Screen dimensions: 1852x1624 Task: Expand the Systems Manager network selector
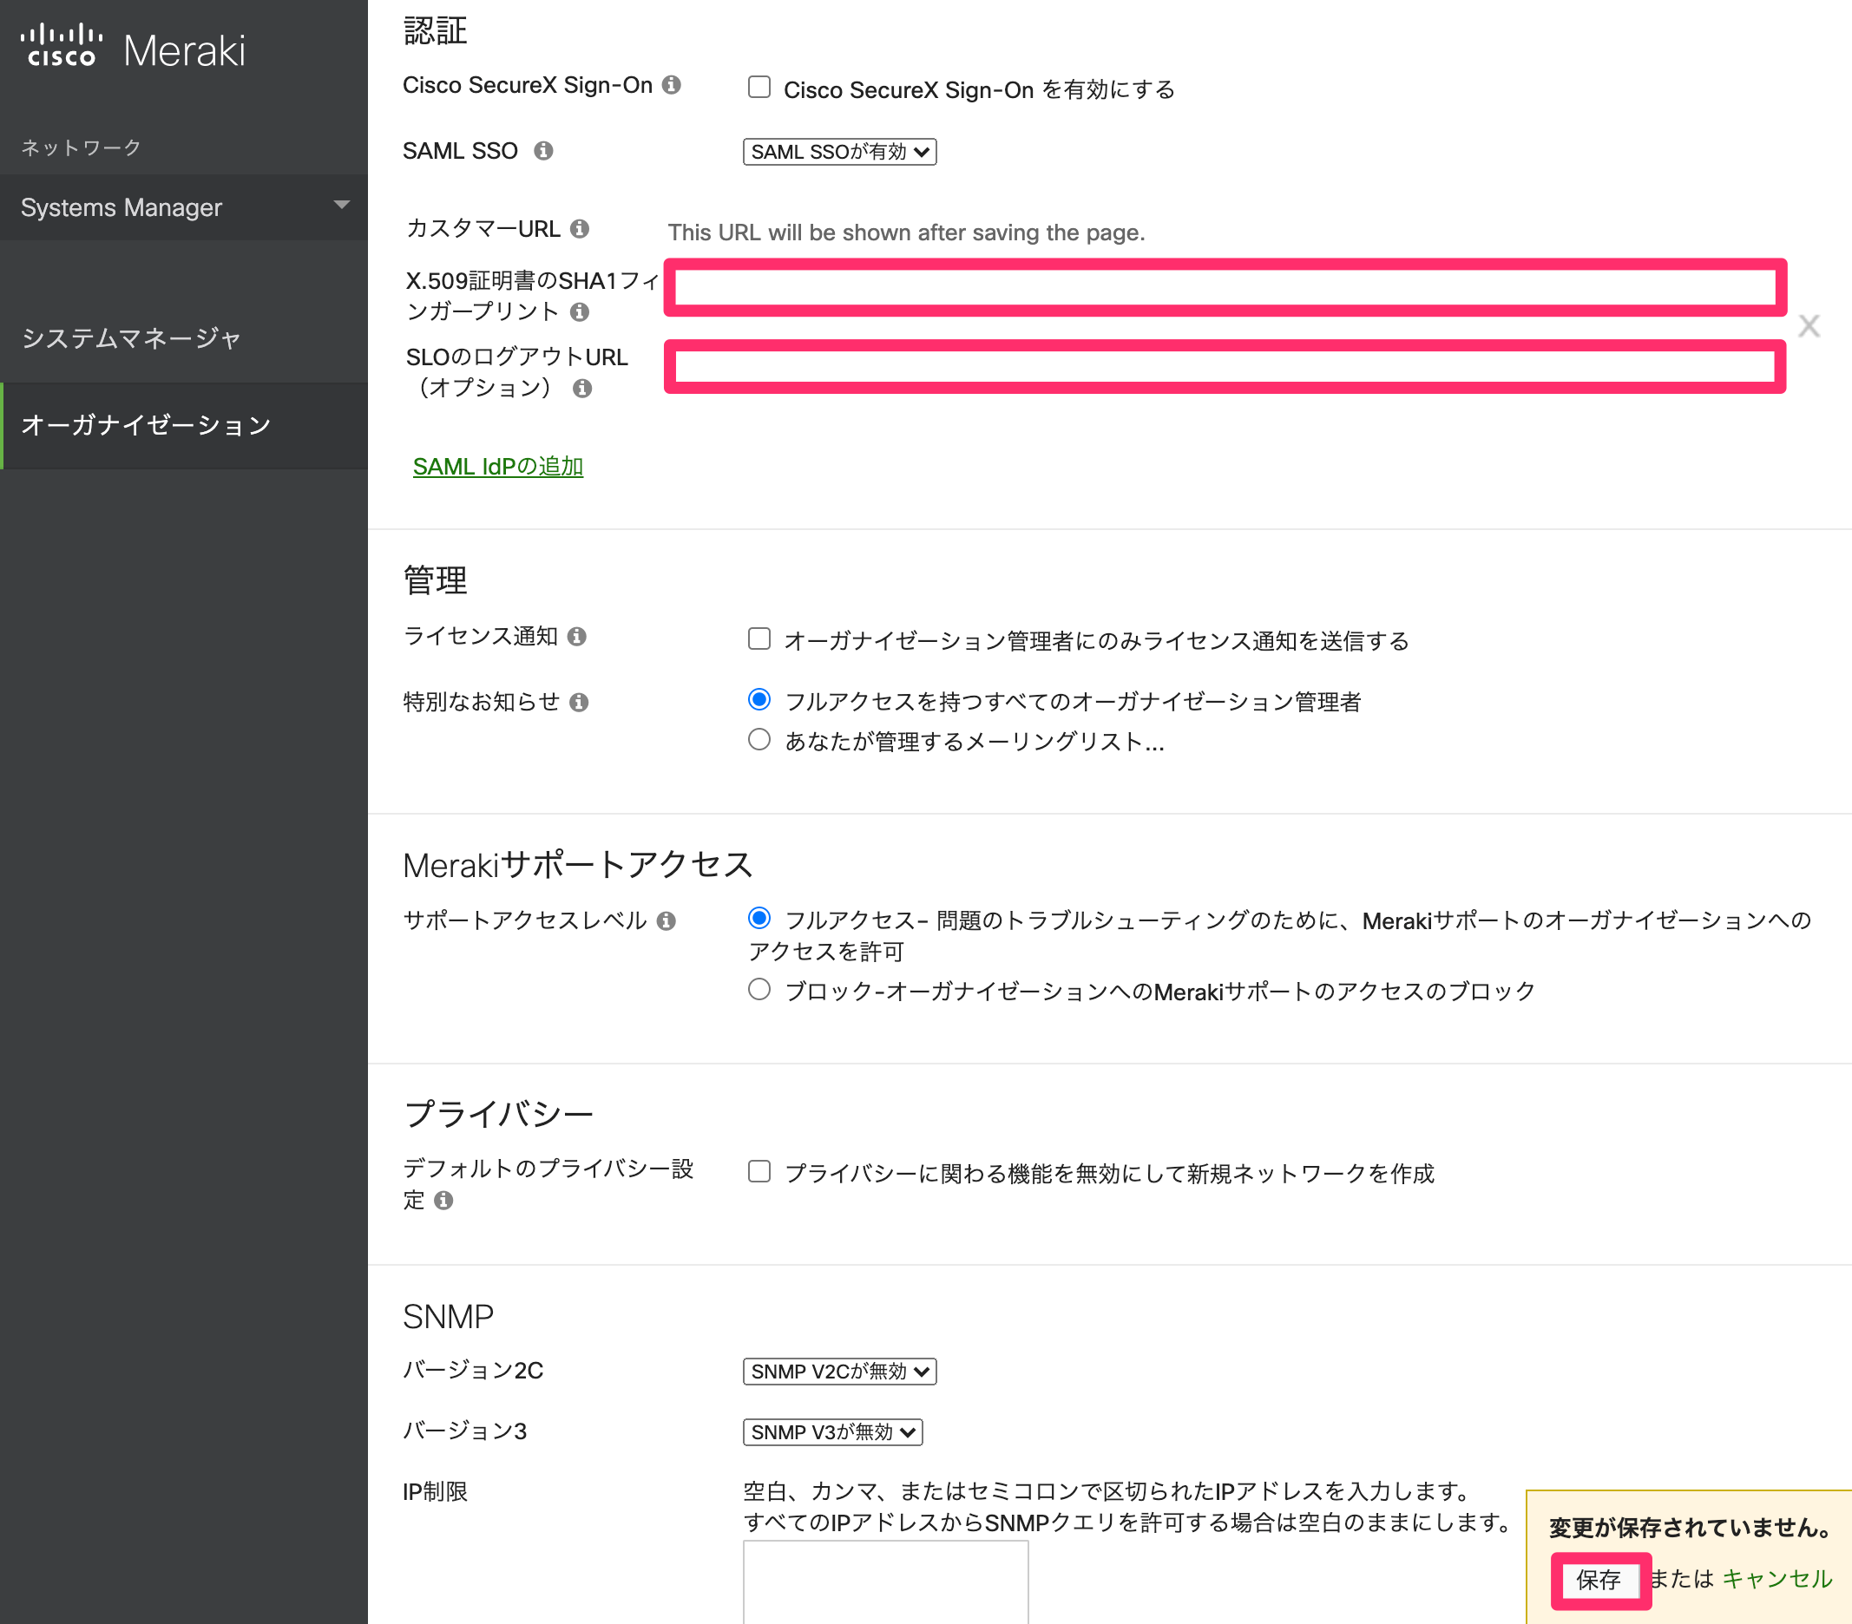point(184,207)
